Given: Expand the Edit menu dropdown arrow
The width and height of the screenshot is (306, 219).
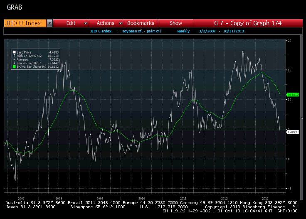Looking at the screenshot, I should pyautogui.click(x=86, y=23).
